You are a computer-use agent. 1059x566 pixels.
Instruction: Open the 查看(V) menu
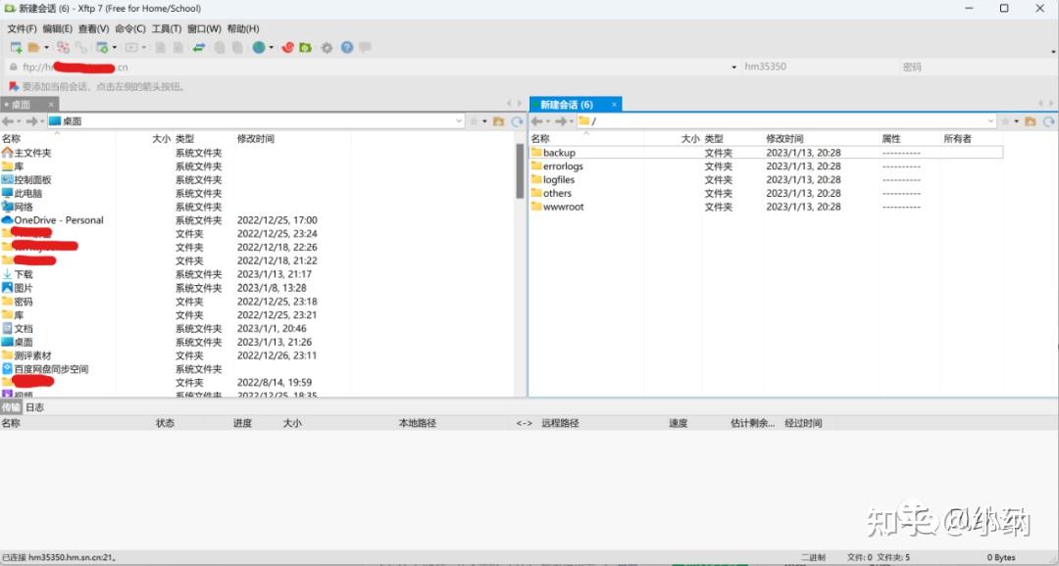[x=93, y=28]
